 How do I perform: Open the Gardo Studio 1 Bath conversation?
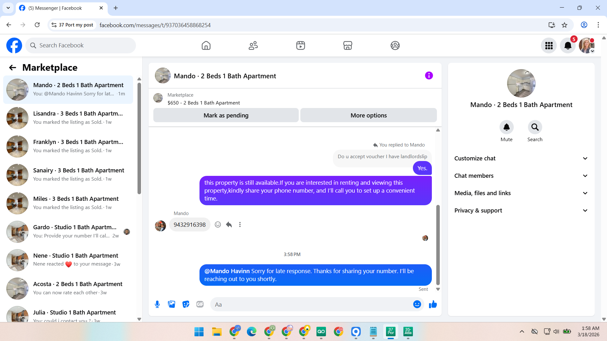click(x=68, y=232)
